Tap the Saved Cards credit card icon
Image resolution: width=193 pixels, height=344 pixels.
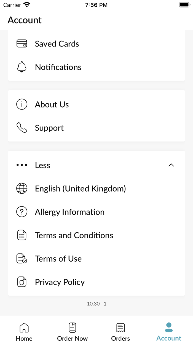22,44
